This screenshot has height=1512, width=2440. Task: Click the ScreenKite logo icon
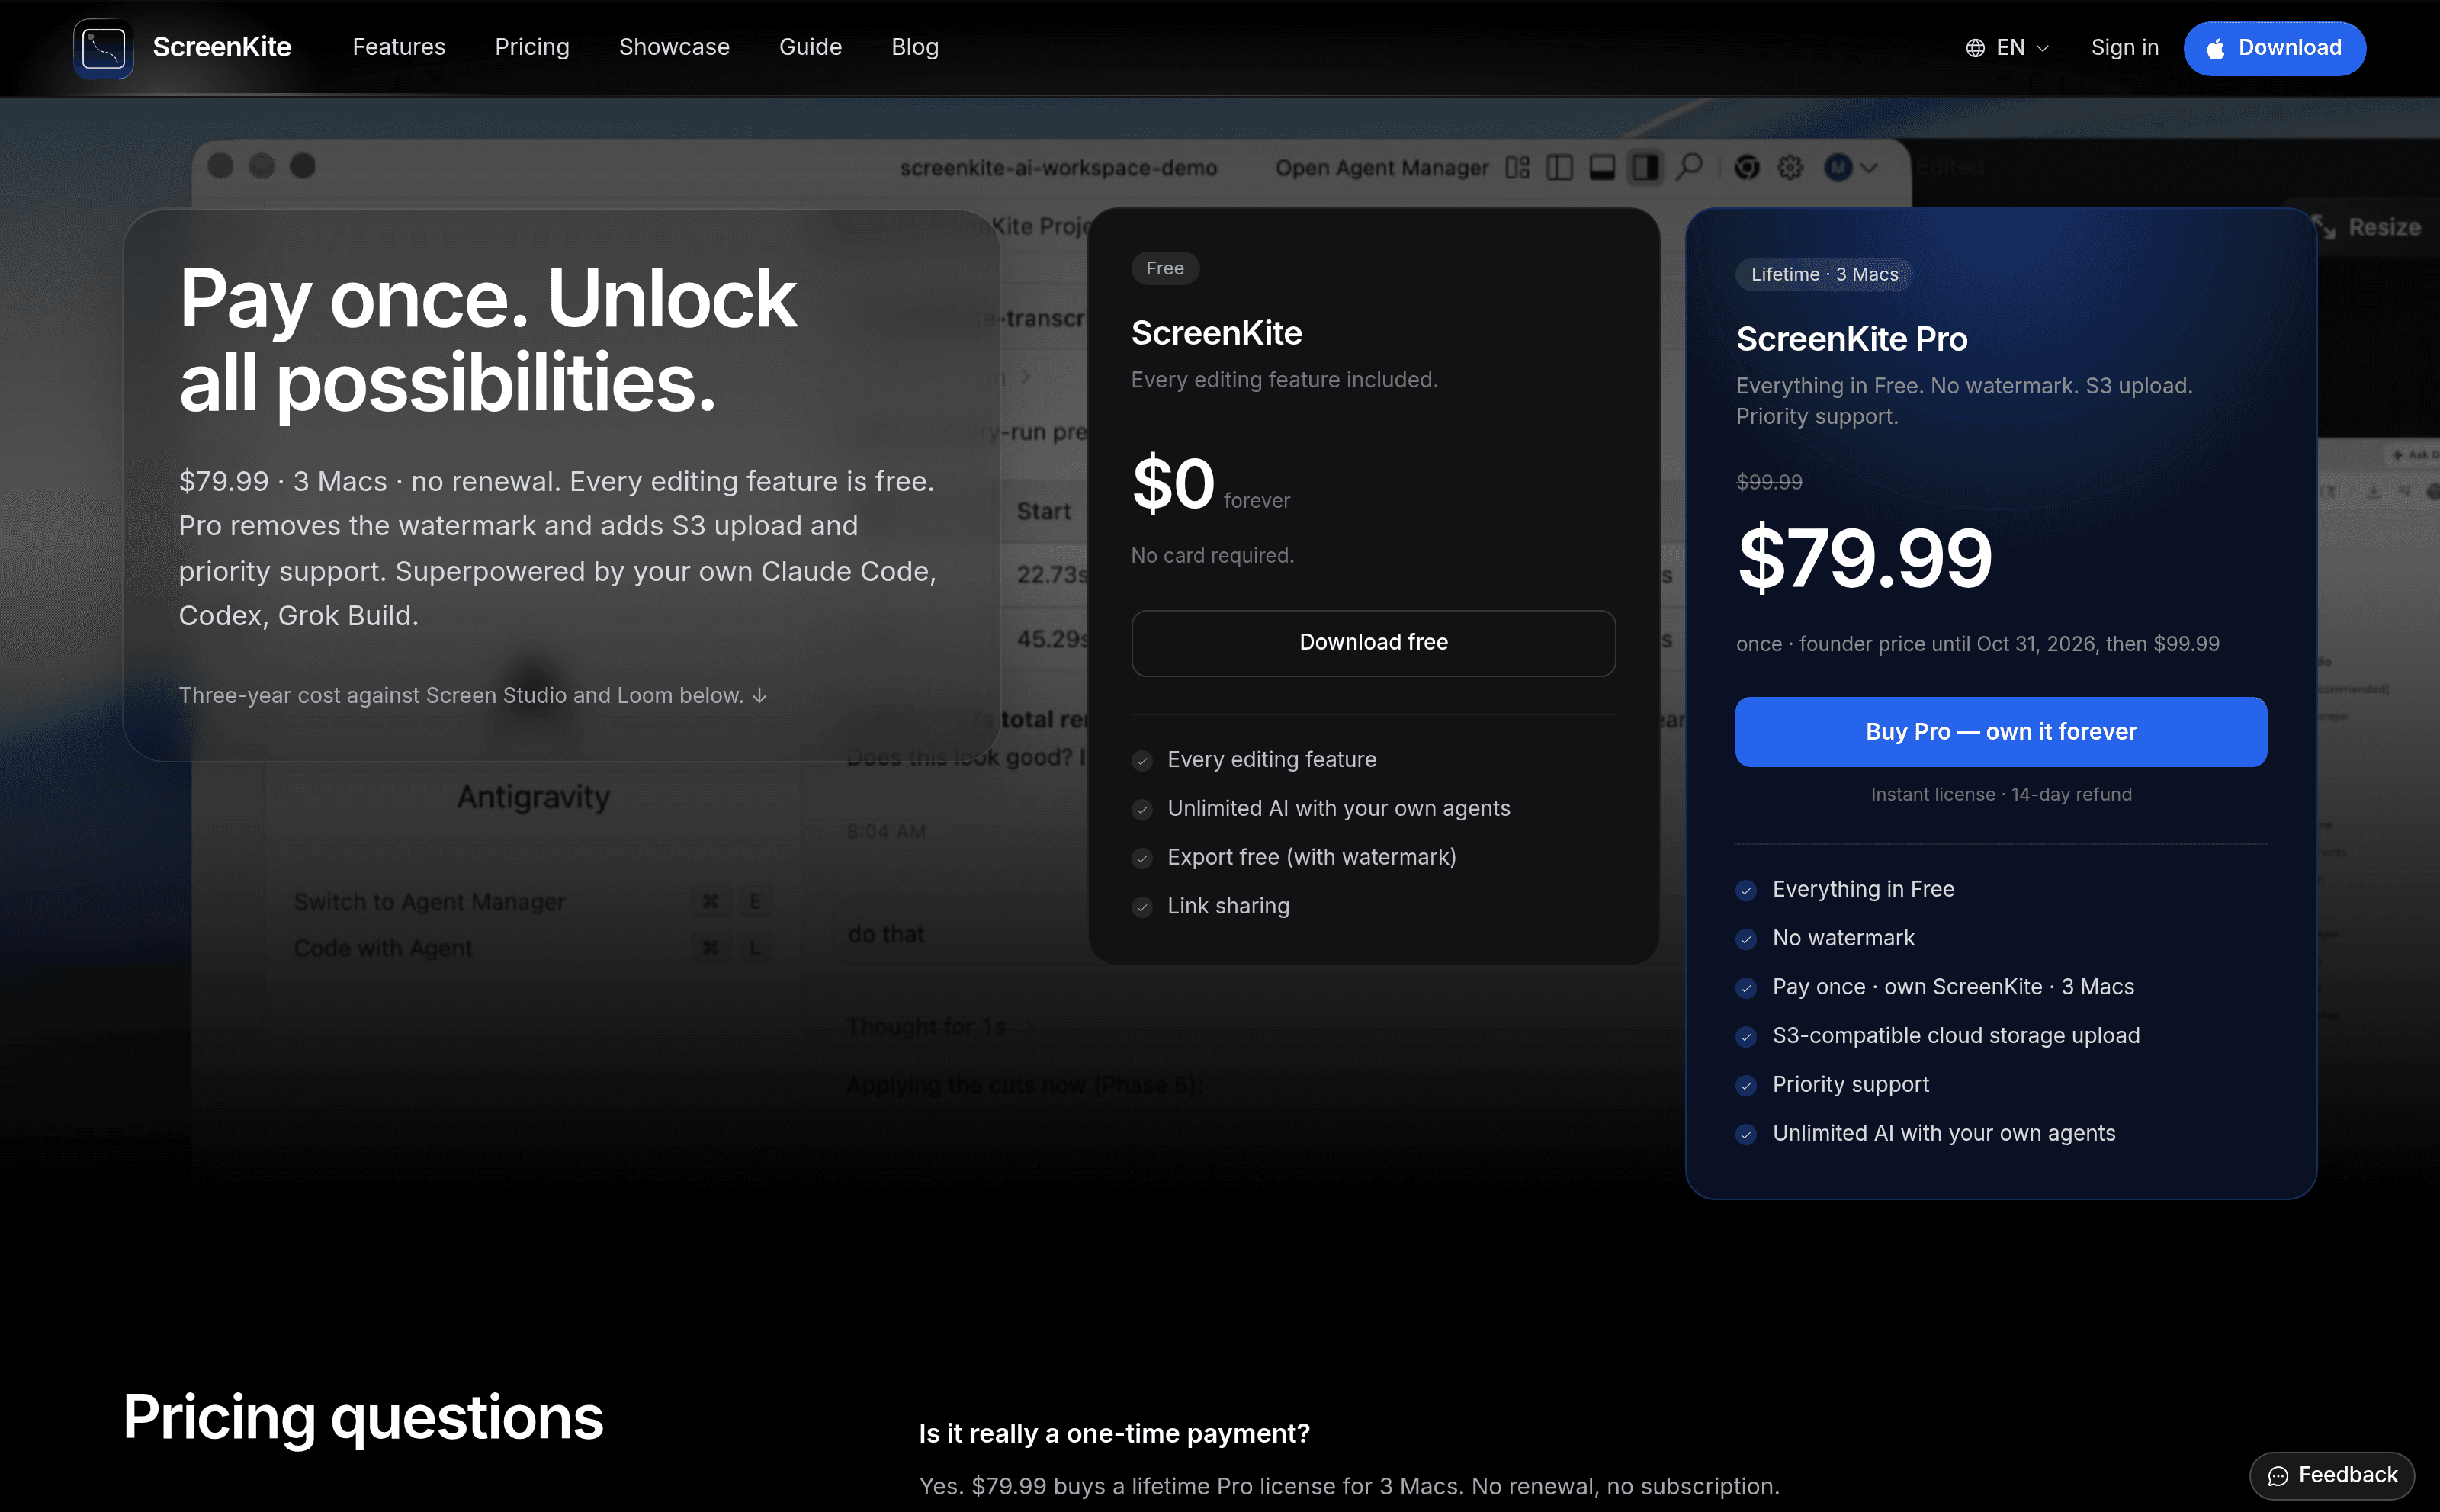[x=103, y=48]
